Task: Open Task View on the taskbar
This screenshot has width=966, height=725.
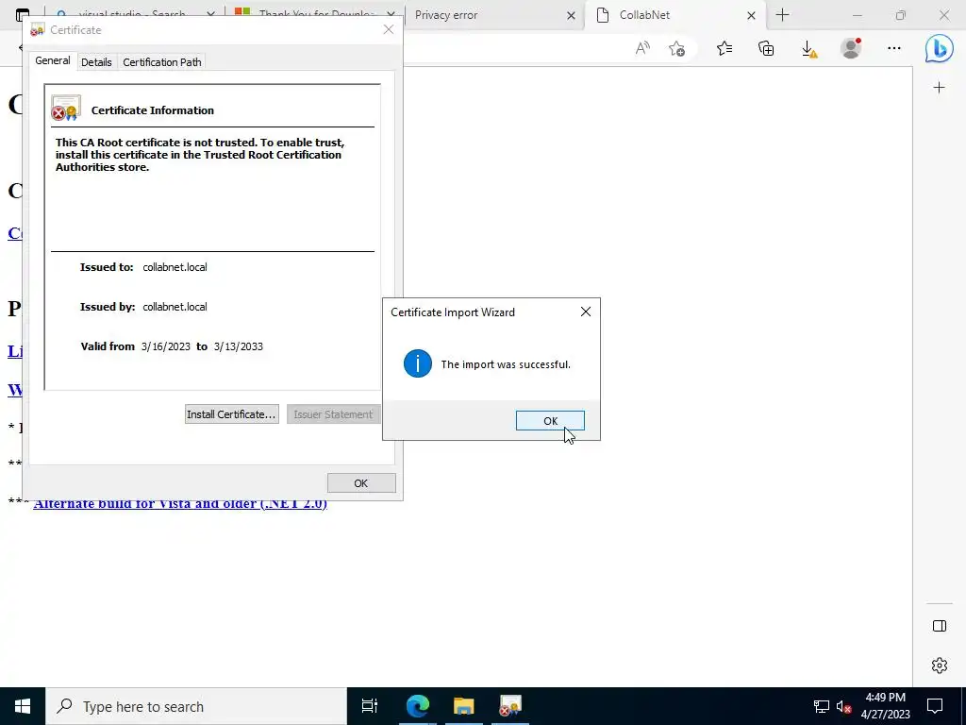Action: pos(370,706)
